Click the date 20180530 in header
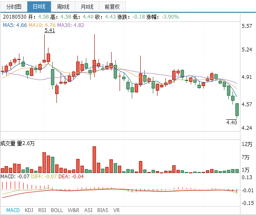This screenshot has height=215, width=256. tap(15, 17)
